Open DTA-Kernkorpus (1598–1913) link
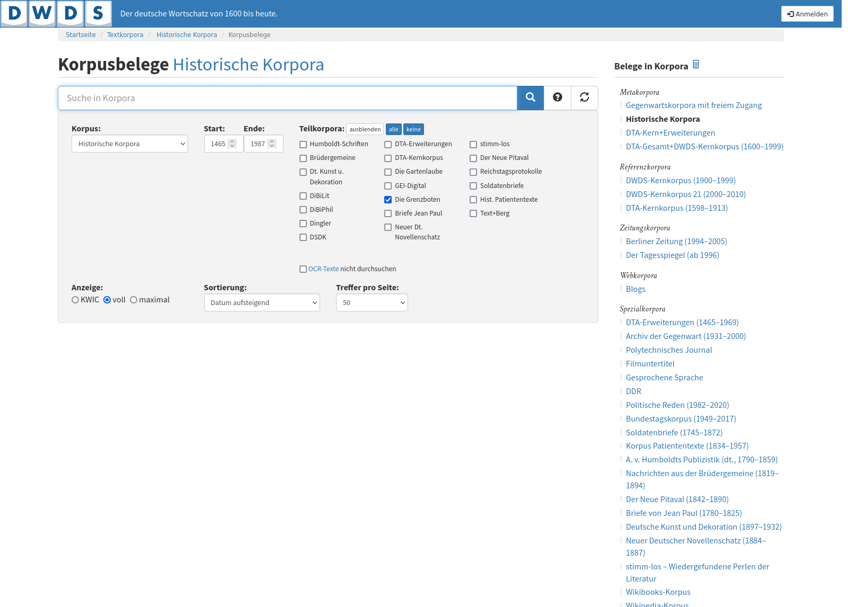Viewport: 848px width, 607px height. click(x=677, y=208)
